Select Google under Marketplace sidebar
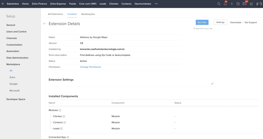This screenshot has width=263, height=139. (x=13, y=84)
